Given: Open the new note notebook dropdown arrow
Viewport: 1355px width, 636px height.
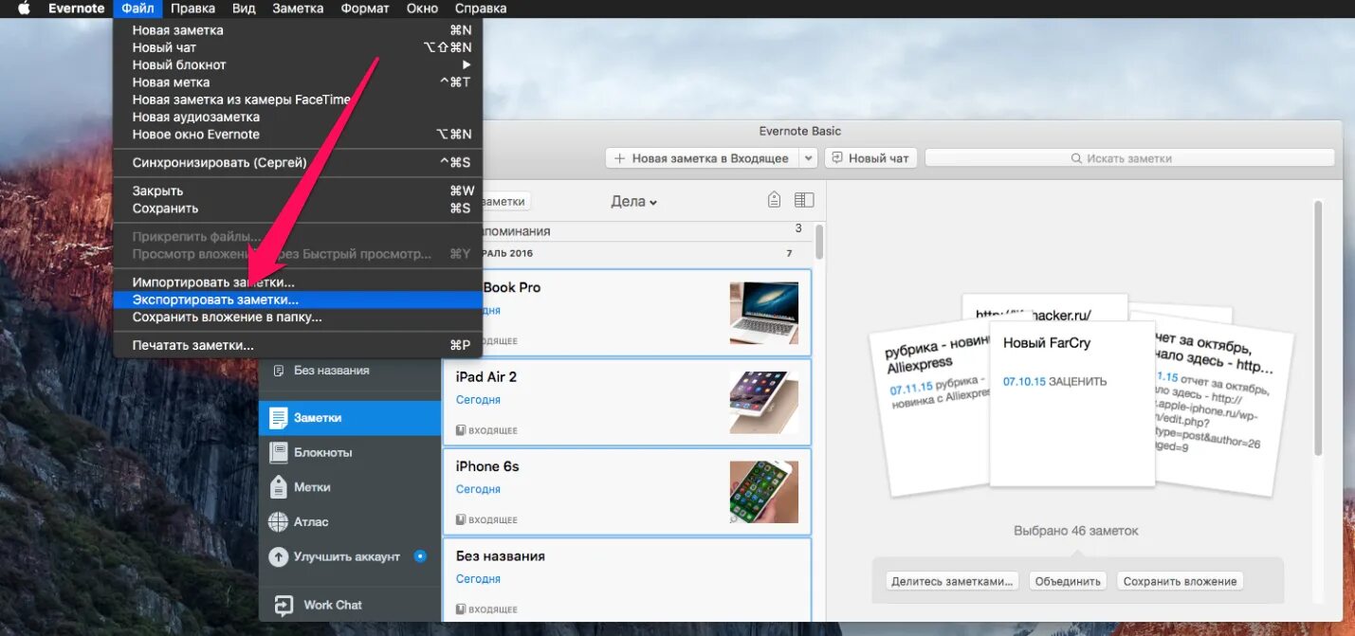Looking at the screenshot, I should coord(808,158).
